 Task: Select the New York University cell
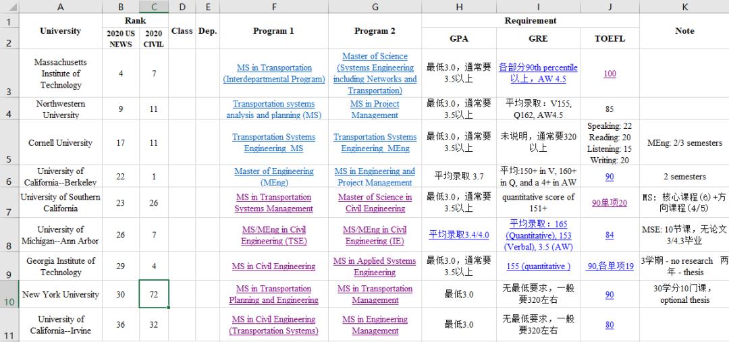(x=61, y=293)
